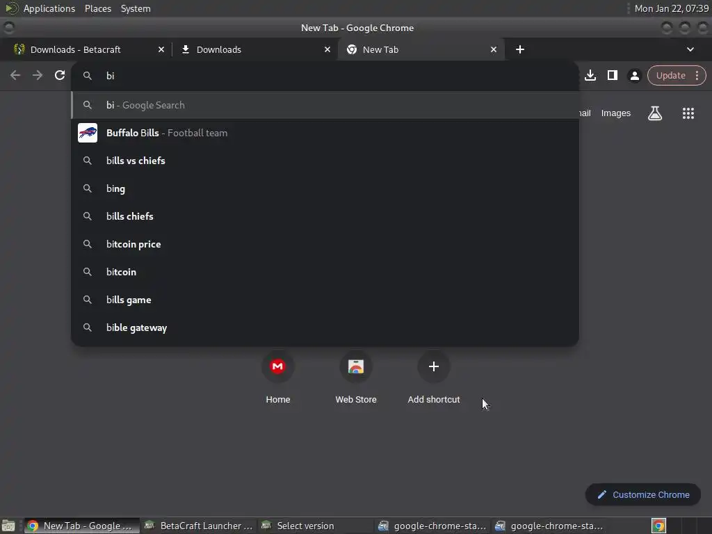The height and width of the screenshot is (534, 712).
Task: Close the New Tab tab
Action: click(x=494, y=49)
